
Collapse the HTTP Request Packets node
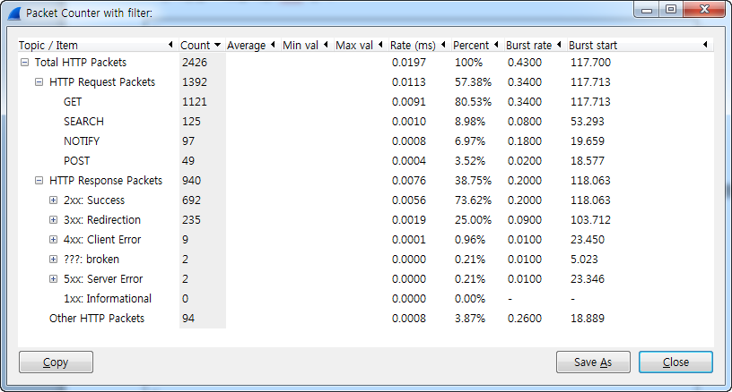click(39, 82)
